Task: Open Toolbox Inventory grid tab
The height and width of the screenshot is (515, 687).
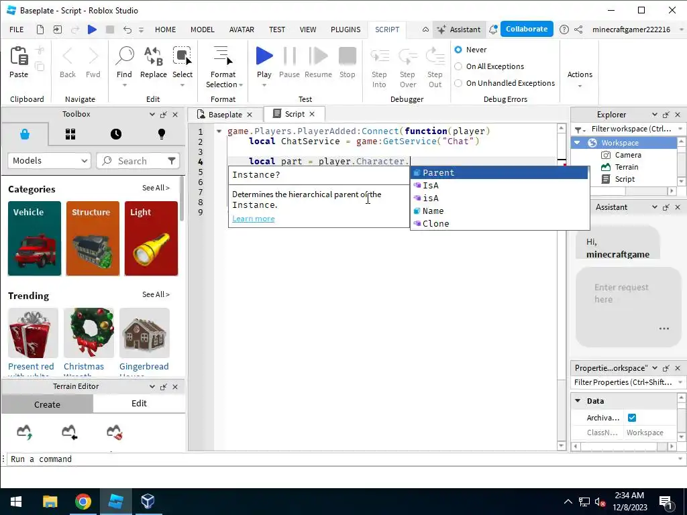Action: (70, 134)
